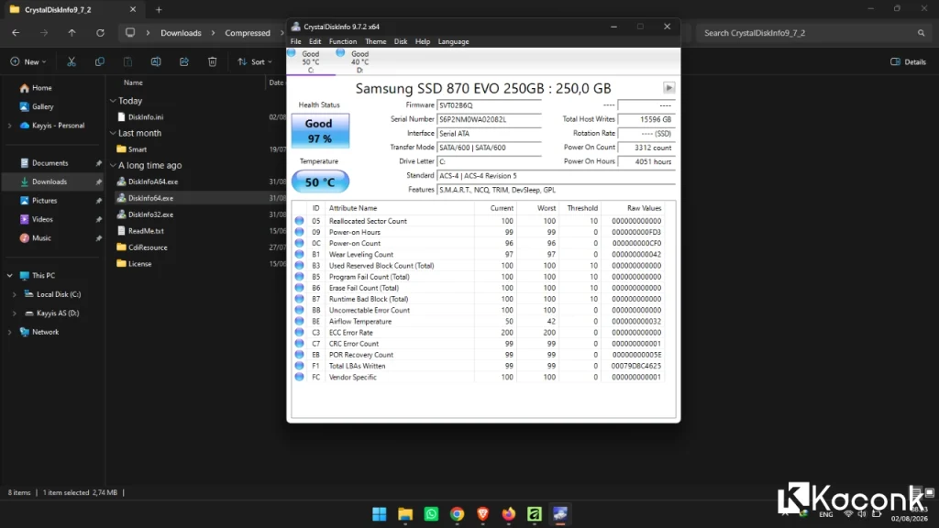Open the Language menu
This screenshot has width=939, height=528.
point(453,41)
